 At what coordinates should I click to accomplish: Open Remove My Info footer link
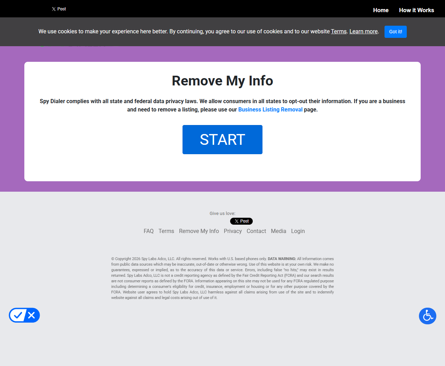(x=199, y=231)
